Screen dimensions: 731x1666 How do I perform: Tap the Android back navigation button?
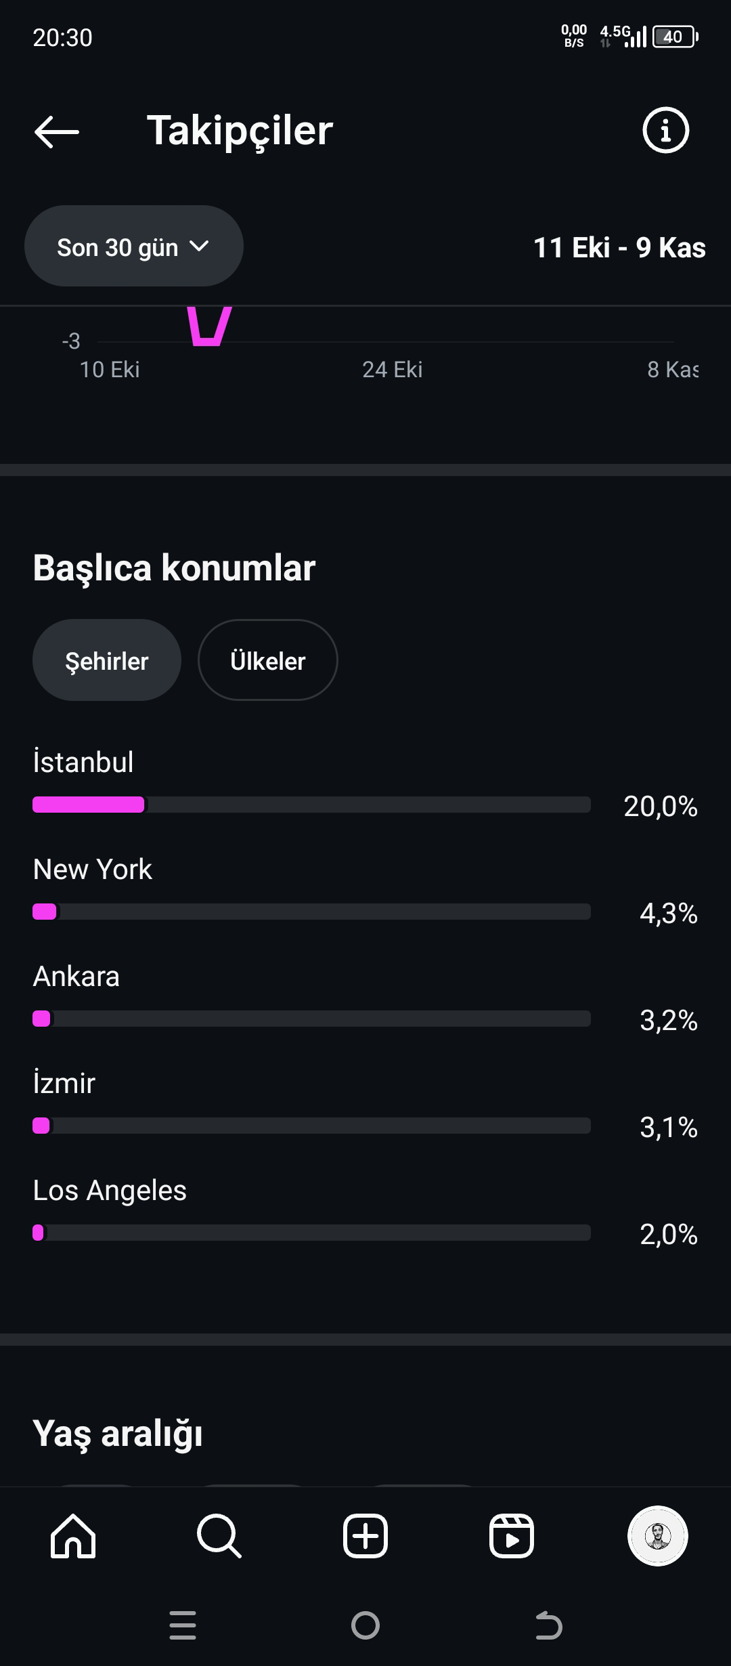(x=548, y=1625)
